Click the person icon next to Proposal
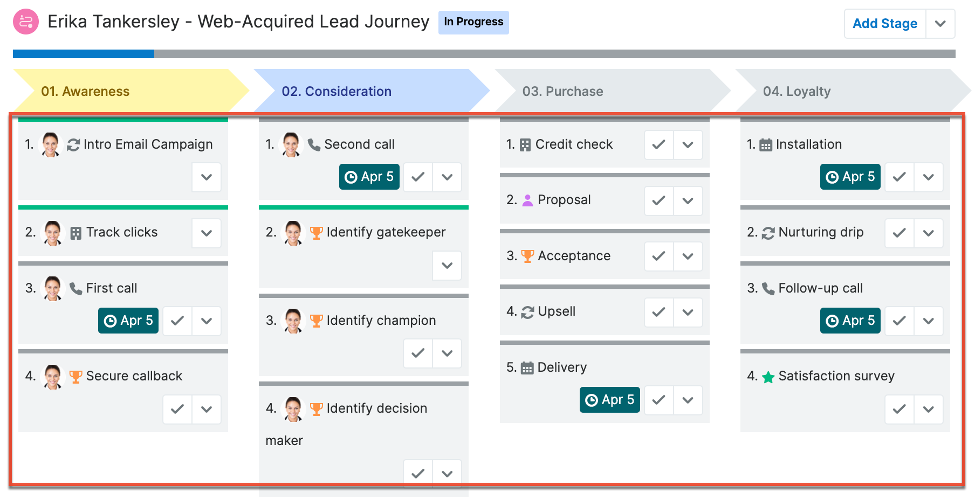The width and height of the screenshot is (975, 500). tap(528, 200)
